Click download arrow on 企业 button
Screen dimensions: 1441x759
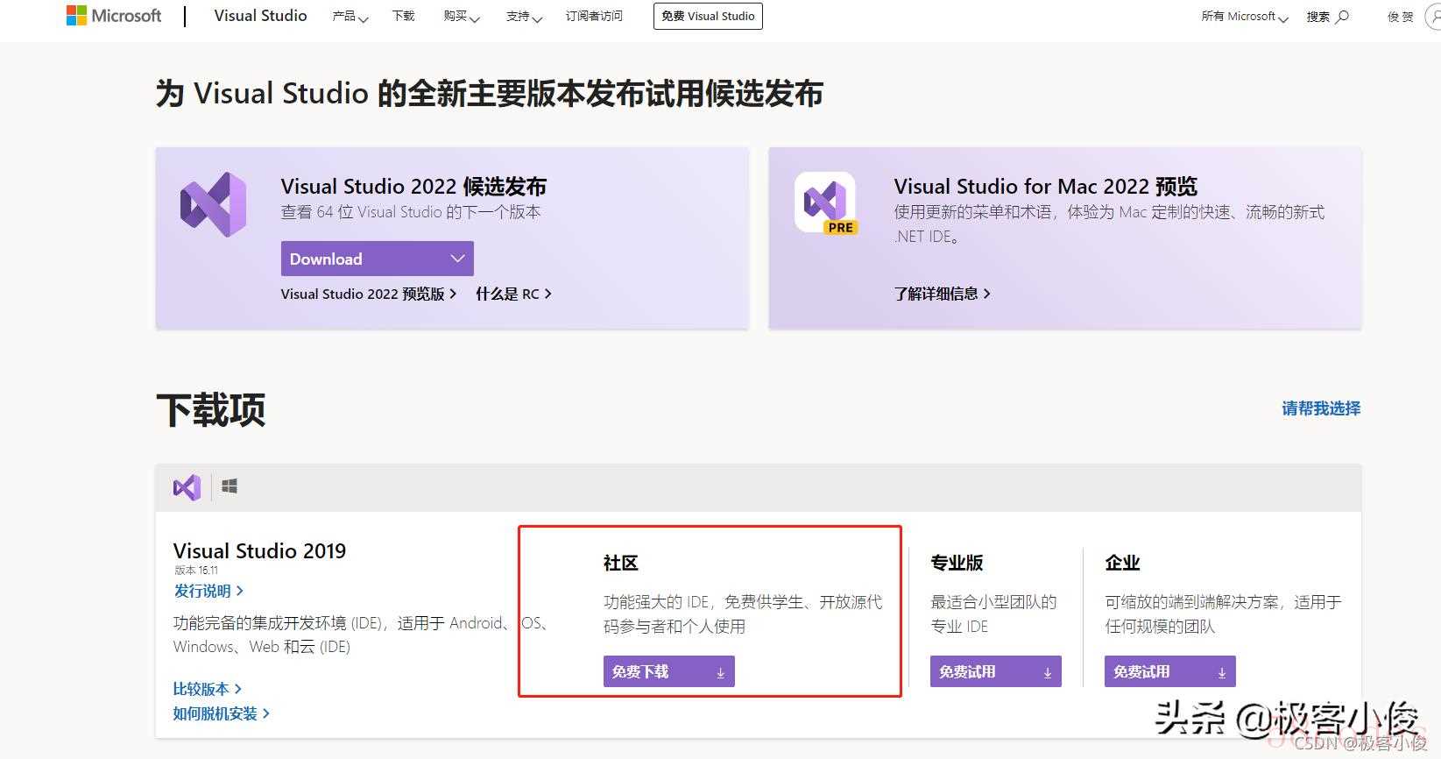(1222, 672)
